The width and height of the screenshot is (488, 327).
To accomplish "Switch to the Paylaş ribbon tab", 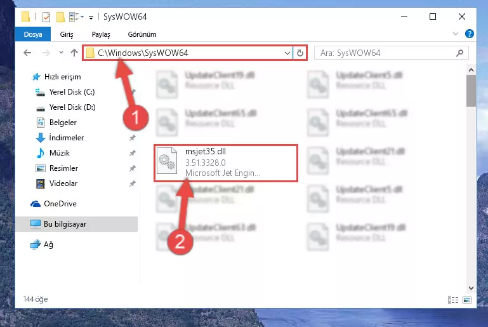I will pyautogui.click(x=101, y=34).
